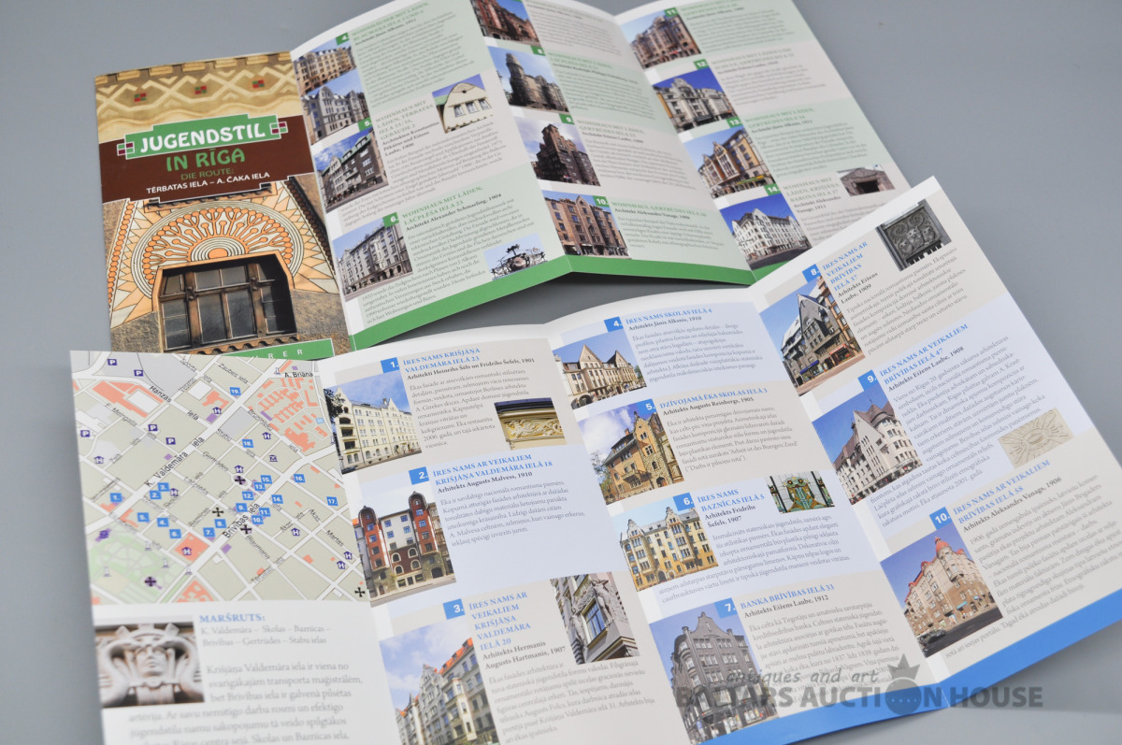This screenshot has height=745, width=1122.
Task: Click green number badge 11
Action: point(671,13)
